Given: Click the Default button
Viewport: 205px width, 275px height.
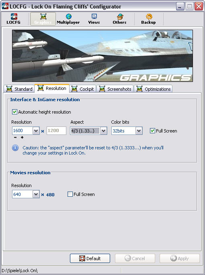Looking at the screenshot, I should coord(90,258).
